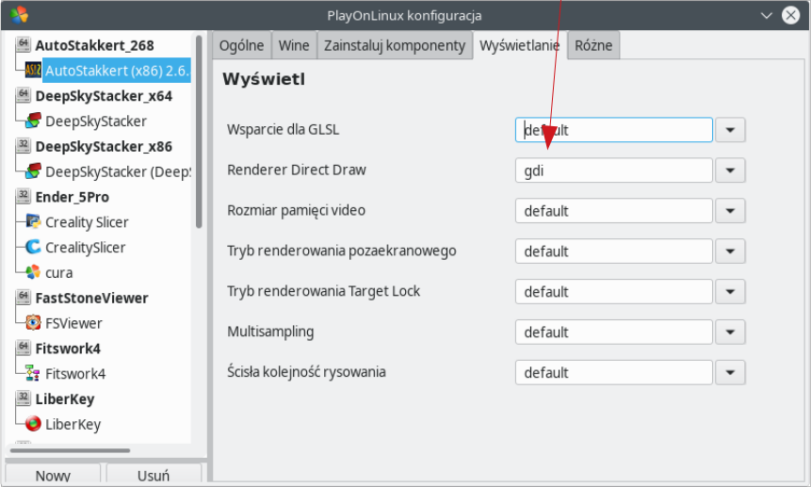This screenshot has height=487, width=811.
Task: Select the Wyświetlanie tab
Action: point(519,45)
